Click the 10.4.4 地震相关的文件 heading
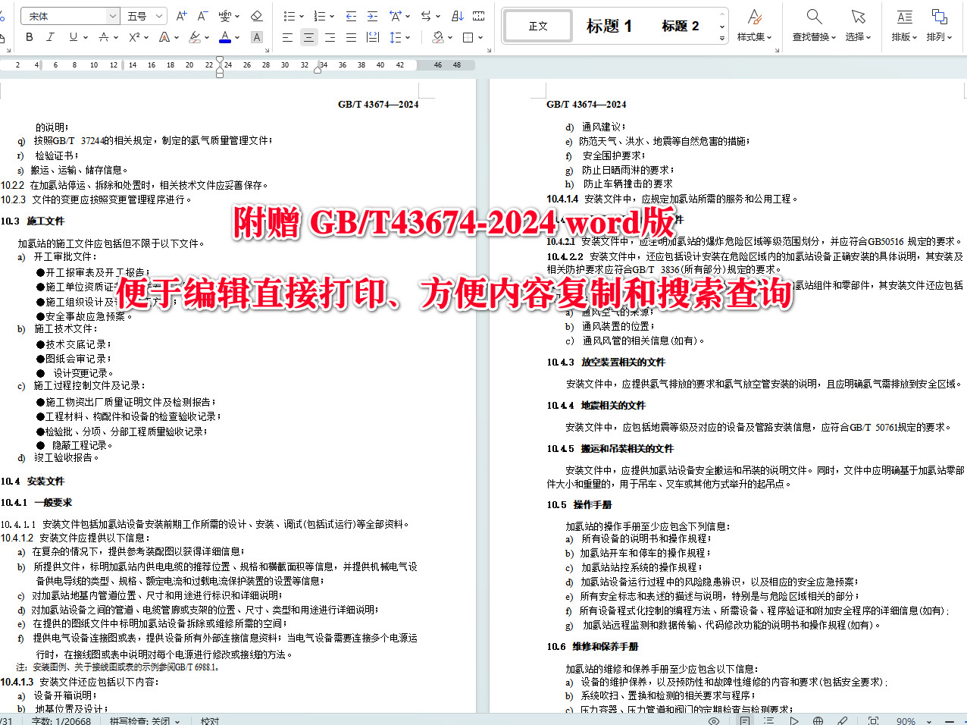This screenshot has height=725, width=967. (x=596, y=405)
